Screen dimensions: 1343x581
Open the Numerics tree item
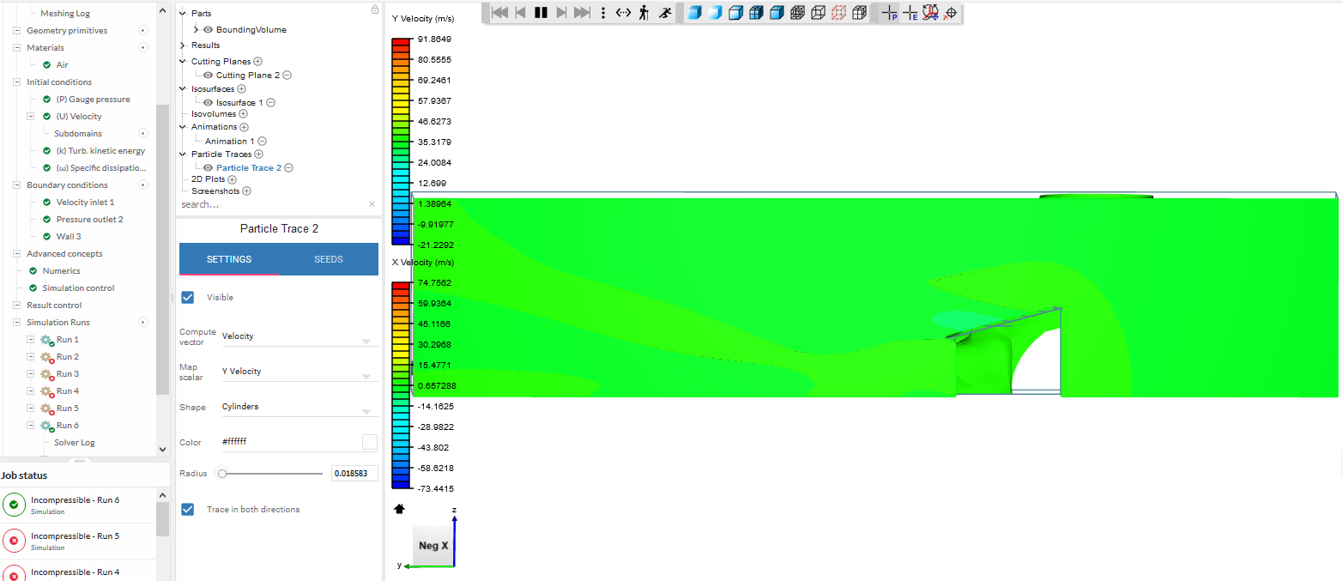61,271
